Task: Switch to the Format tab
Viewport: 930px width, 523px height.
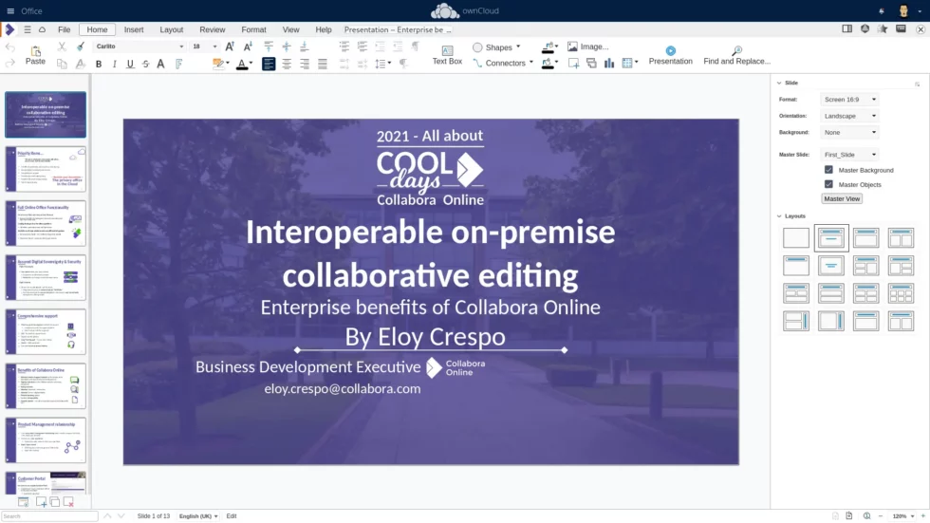Action: coord(254,29)
